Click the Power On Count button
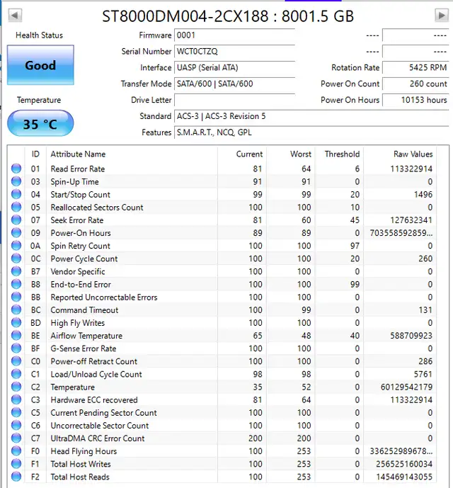This screenshot has width=453, height=488. coord(415,84)
